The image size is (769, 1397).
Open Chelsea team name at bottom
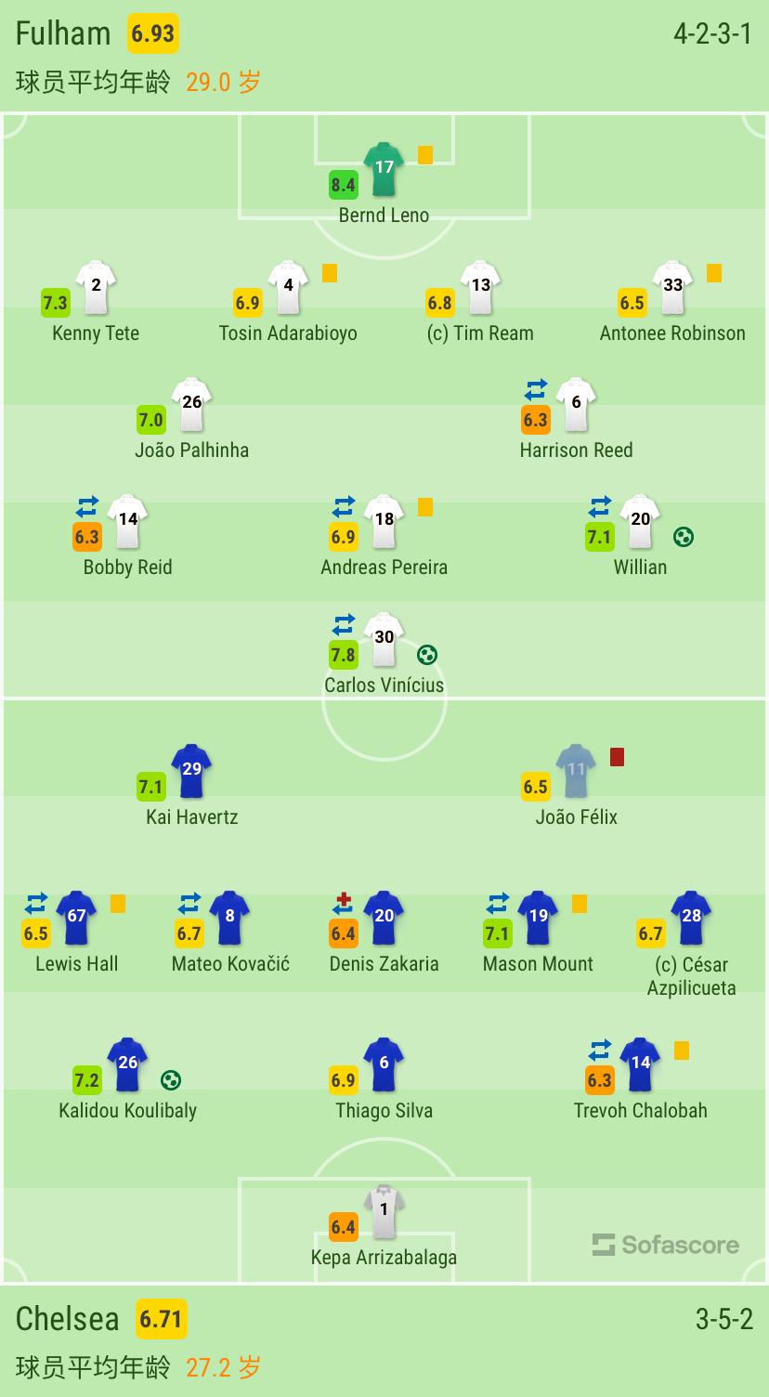click(x=68, y=1318)
